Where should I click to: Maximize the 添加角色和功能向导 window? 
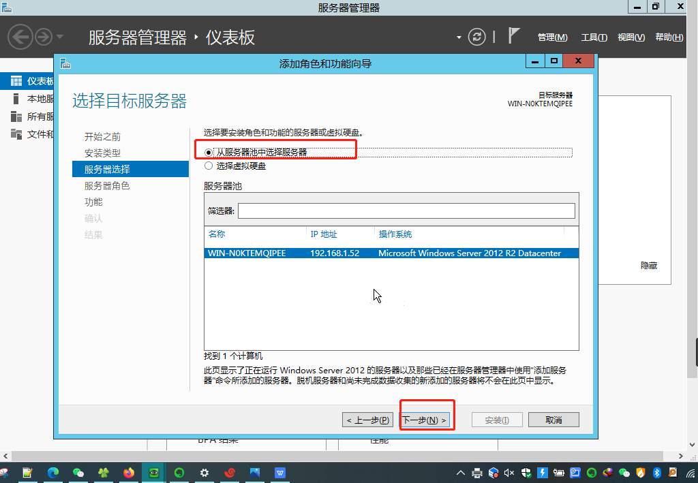pyautogui.click(x=553, y=61)
